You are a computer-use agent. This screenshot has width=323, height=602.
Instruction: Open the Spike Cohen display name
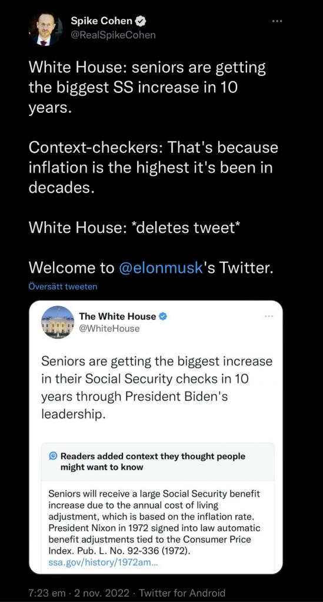[x=101, y=21]
